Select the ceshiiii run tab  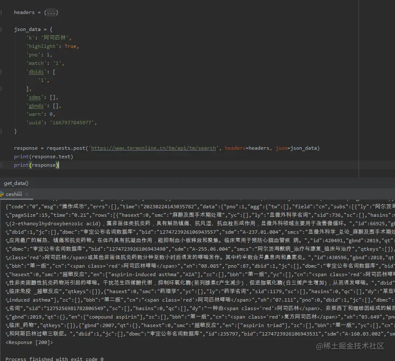(x=14, y=194)
